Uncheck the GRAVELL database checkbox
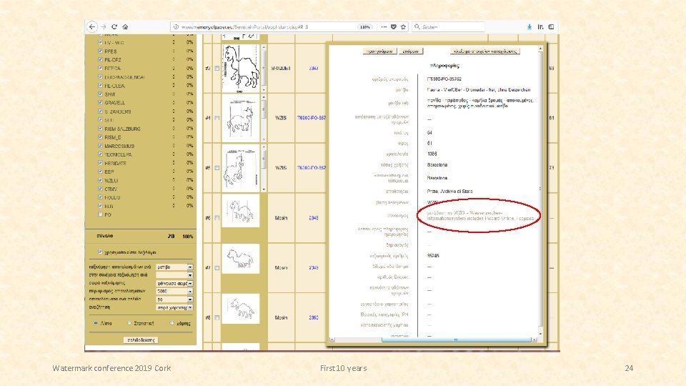The width and height of the screenshot is (686, 386). coord(100,102)
